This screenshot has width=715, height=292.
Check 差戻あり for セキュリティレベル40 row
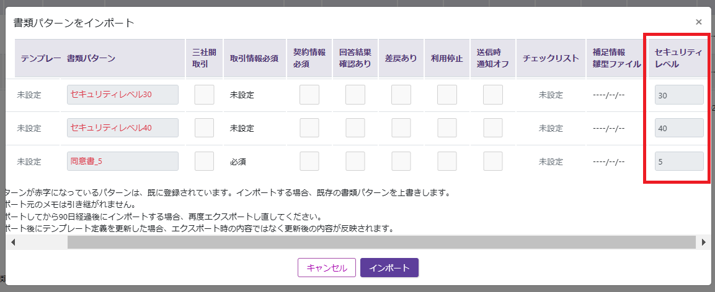point(401,128)
